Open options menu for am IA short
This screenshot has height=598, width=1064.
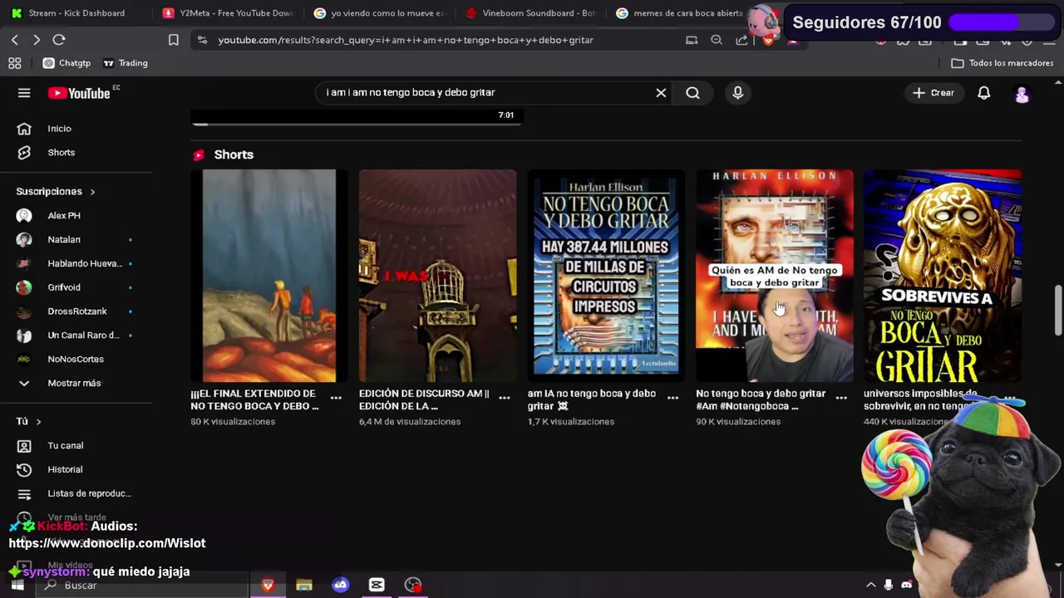[x=672, y=398]
